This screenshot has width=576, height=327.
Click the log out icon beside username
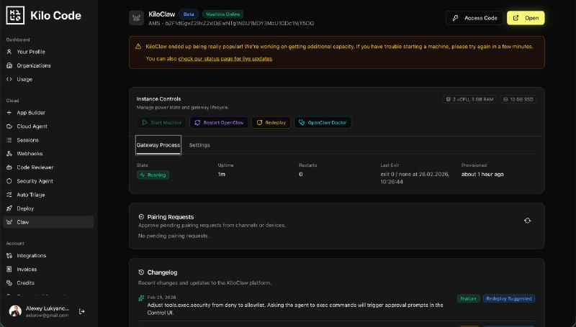[x=82, y=312]
